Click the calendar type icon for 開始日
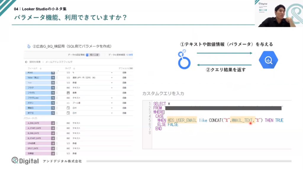The image size is (303, 170). 68,108
